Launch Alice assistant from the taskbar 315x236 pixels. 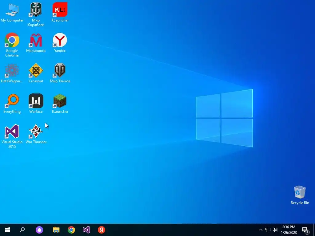(x=39, y=230)
